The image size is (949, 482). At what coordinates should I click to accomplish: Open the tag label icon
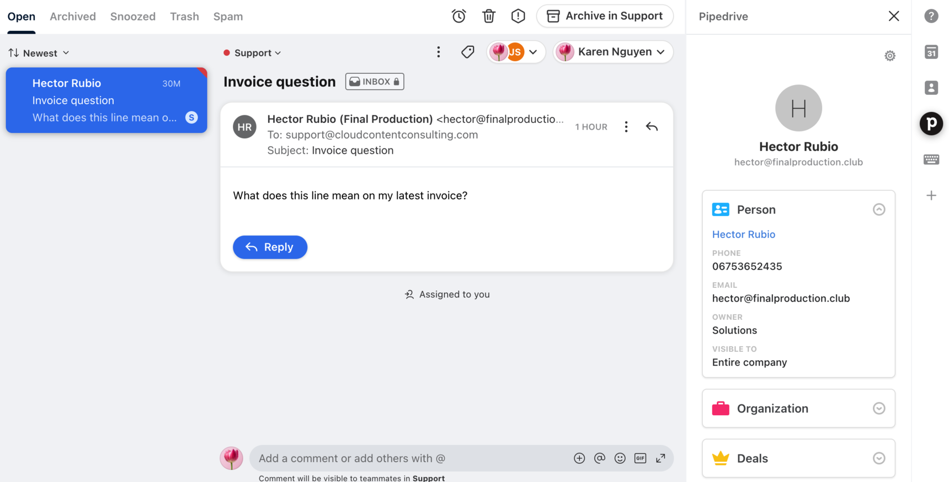(467, 52)
